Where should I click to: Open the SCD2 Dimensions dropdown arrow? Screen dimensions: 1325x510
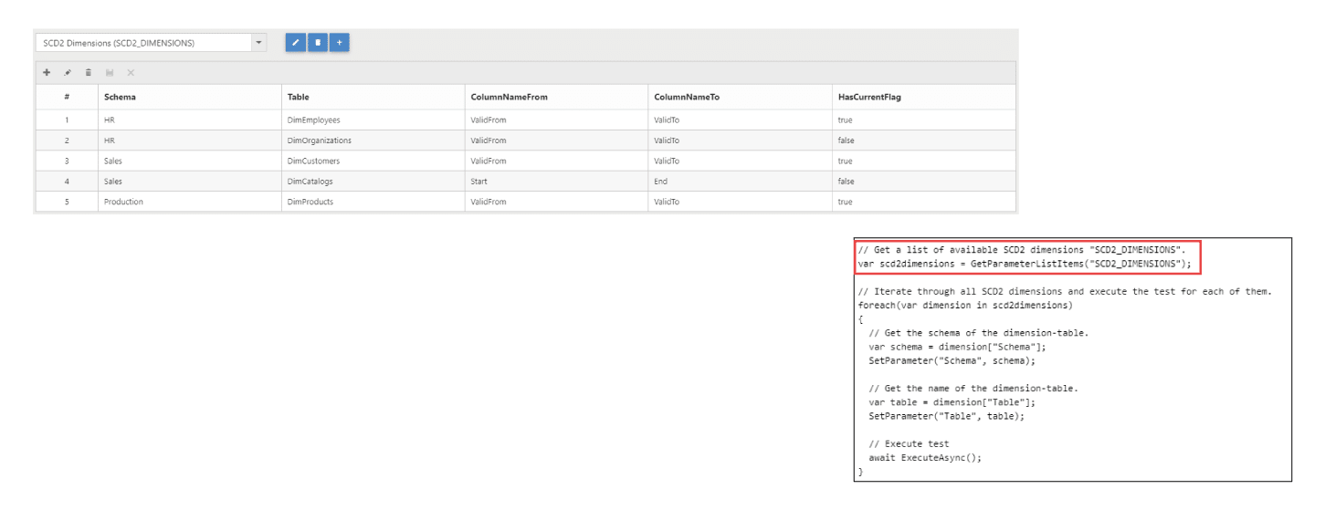click(258, 43)
